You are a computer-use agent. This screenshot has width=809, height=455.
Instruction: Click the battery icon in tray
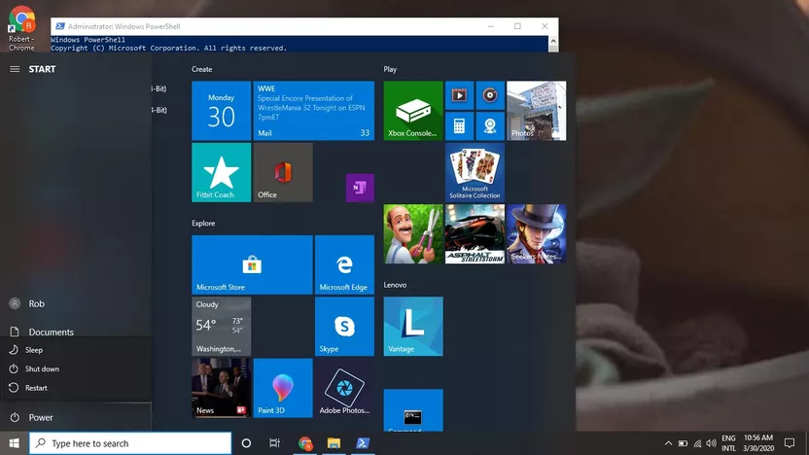[x=683, y=443]
